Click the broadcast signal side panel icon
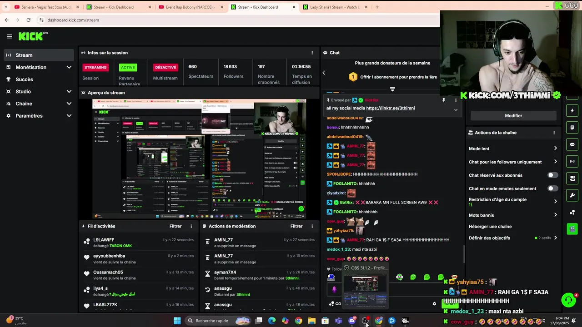Viewport: 582px width, 327px height. coord(572,161)
